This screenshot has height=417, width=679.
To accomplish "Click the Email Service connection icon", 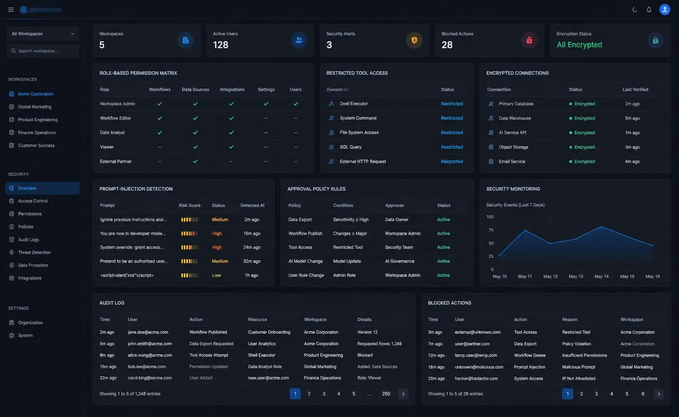I will coord(491,162).
